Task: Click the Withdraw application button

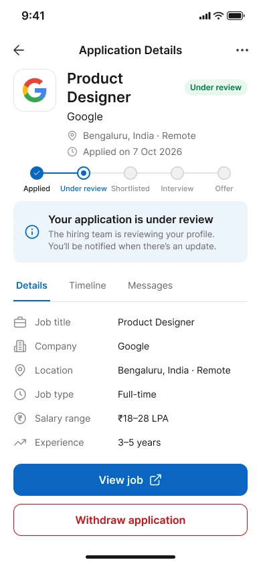Action: pos(130,520)
